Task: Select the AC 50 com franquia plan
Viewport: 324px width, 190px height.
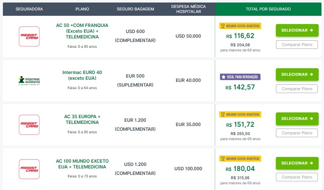Action: (x=297, y=31)
